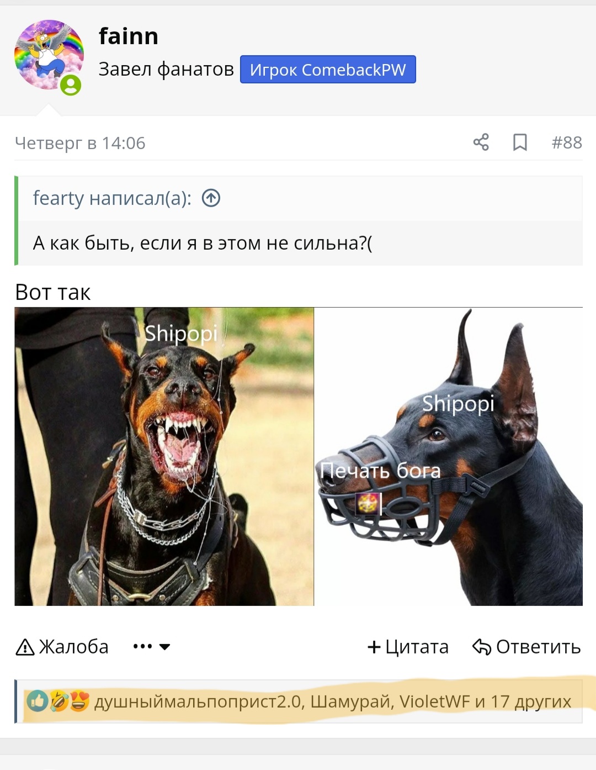Screen dimensions: 596x770
Task: Click the laughing emoji reaction icon
Action: click(59, 701)
